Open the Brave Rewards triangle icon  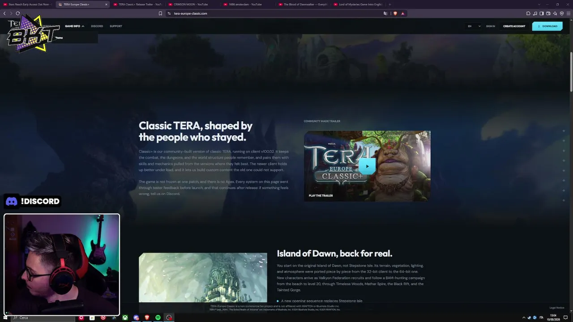(x=402, y=13)
